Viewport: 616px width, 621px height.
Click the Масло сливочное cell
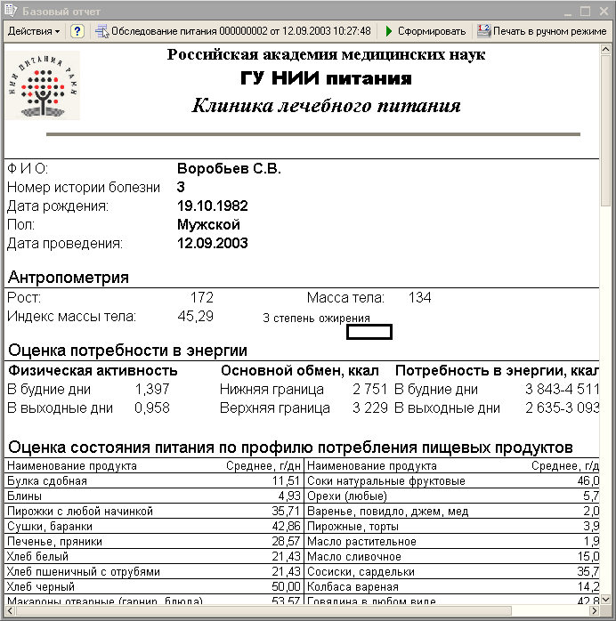tap(354, 556)
